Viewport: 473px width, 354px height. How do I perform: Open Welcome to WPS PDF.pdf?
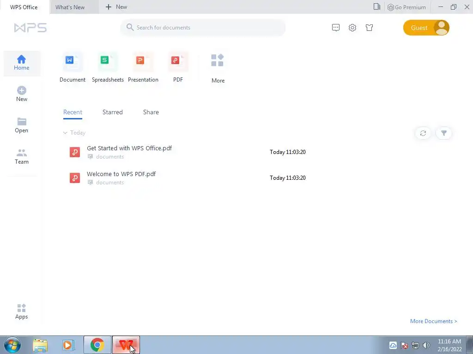click(x=121, y=174)
